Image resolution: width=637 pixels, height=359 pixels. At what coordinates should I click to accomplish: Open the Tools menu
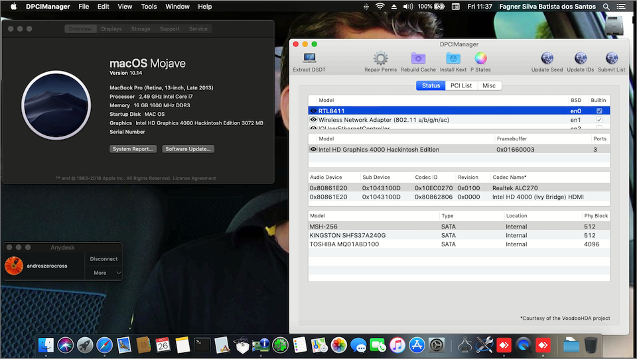click(x=149, y=7)
